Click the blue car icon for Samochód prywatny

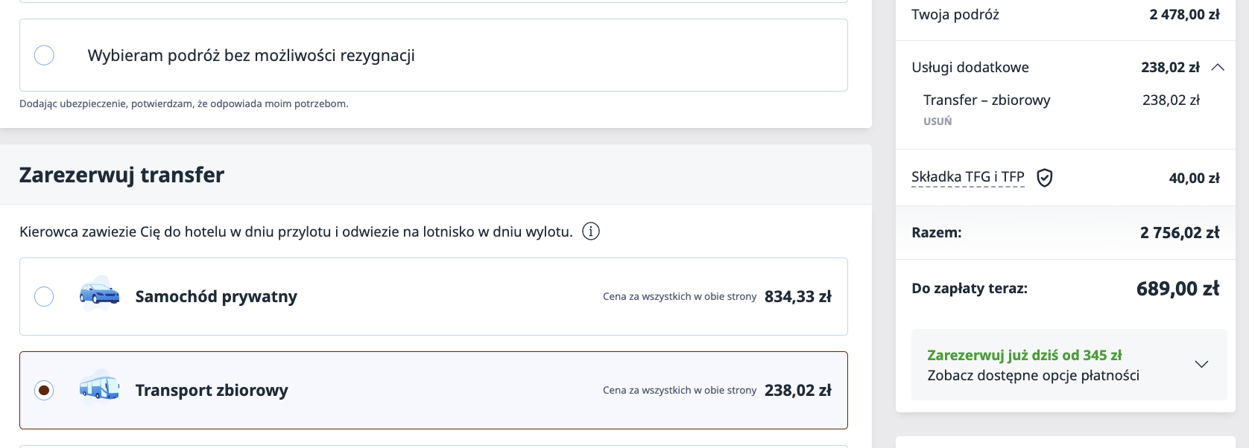click(99, 296)
